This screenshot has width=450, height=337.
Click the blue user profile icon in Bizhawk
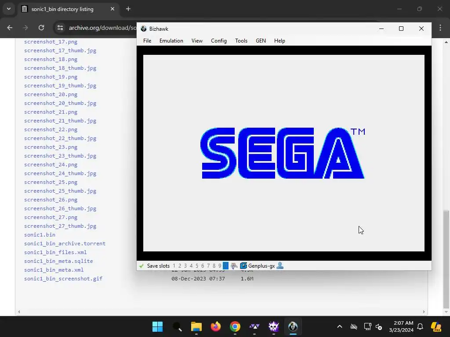(280, 265)
